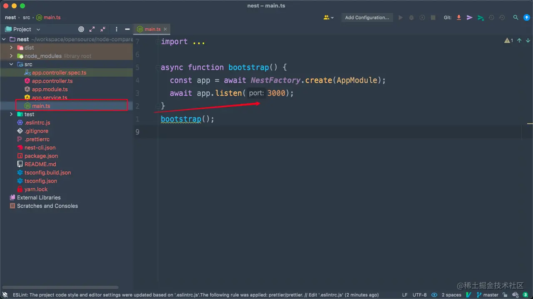Click the nest breadcrumb
This screenshot has height=299, width=533.
tap(10, 17)
